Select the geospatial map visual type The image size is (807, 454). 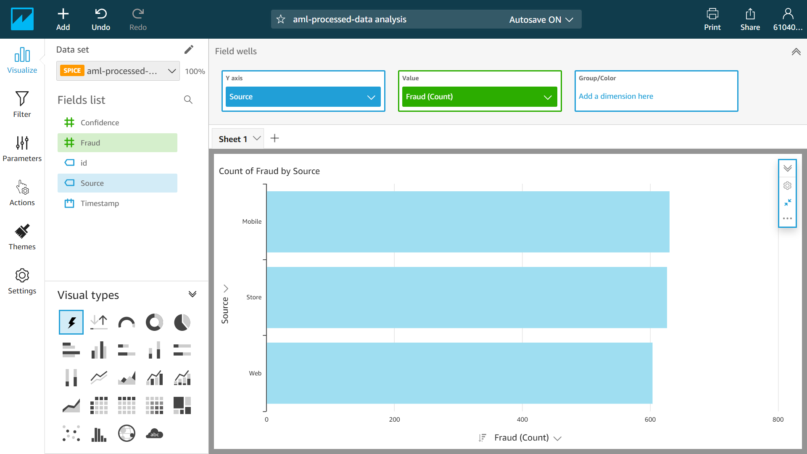127,433
